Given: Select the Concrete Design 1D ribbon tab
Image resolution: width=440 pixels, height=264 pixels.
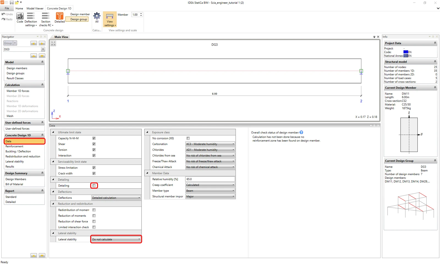Looking at the screenshot, I should point(59,9).
